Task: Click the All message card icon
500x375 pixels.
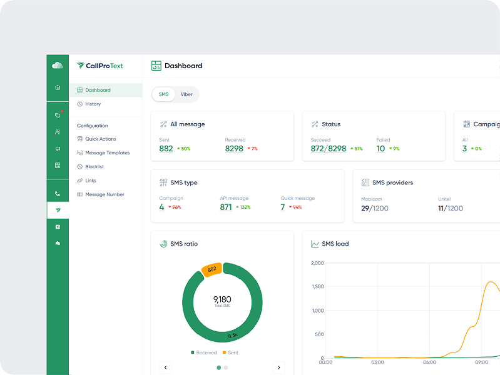Action: click(163, 124)
